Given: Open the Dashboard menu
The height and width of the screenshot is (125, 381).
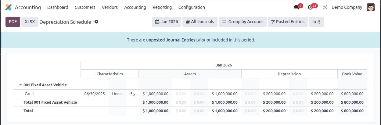Looking at the screenshot, I should 58,7.
